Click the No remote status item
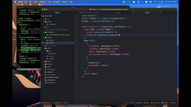The image size is (191, 107). [155, 103]
